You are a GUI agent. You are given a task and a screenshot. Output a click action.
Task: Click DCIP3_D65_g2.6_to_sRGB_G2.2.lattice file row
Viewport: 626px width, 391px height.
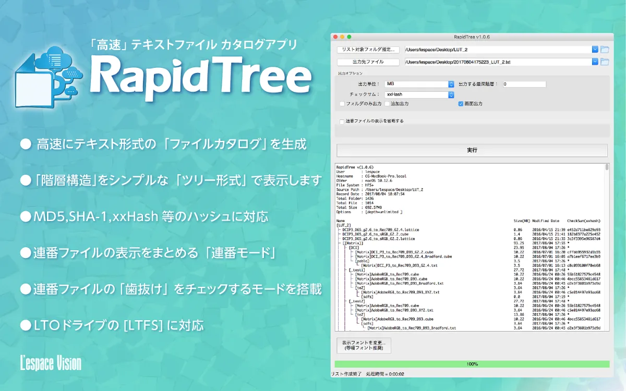[379, 239]
